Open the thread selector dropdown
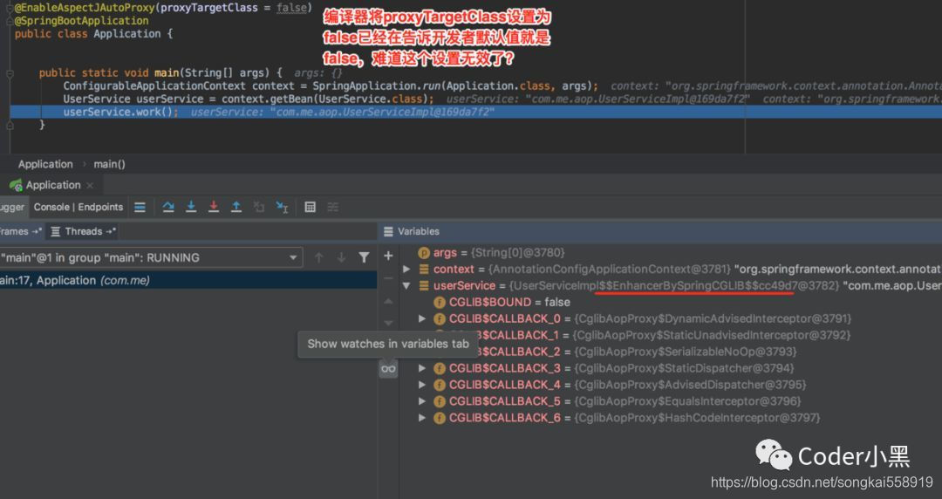Viewport: 942px width, 499px height. pyautogui.click(x=150, y=257)
